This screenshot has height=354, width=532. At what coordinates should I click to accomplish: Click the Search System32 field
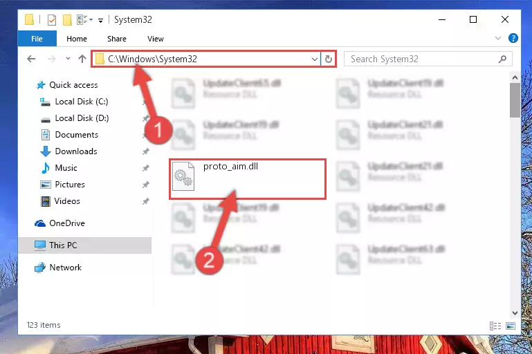428,59
